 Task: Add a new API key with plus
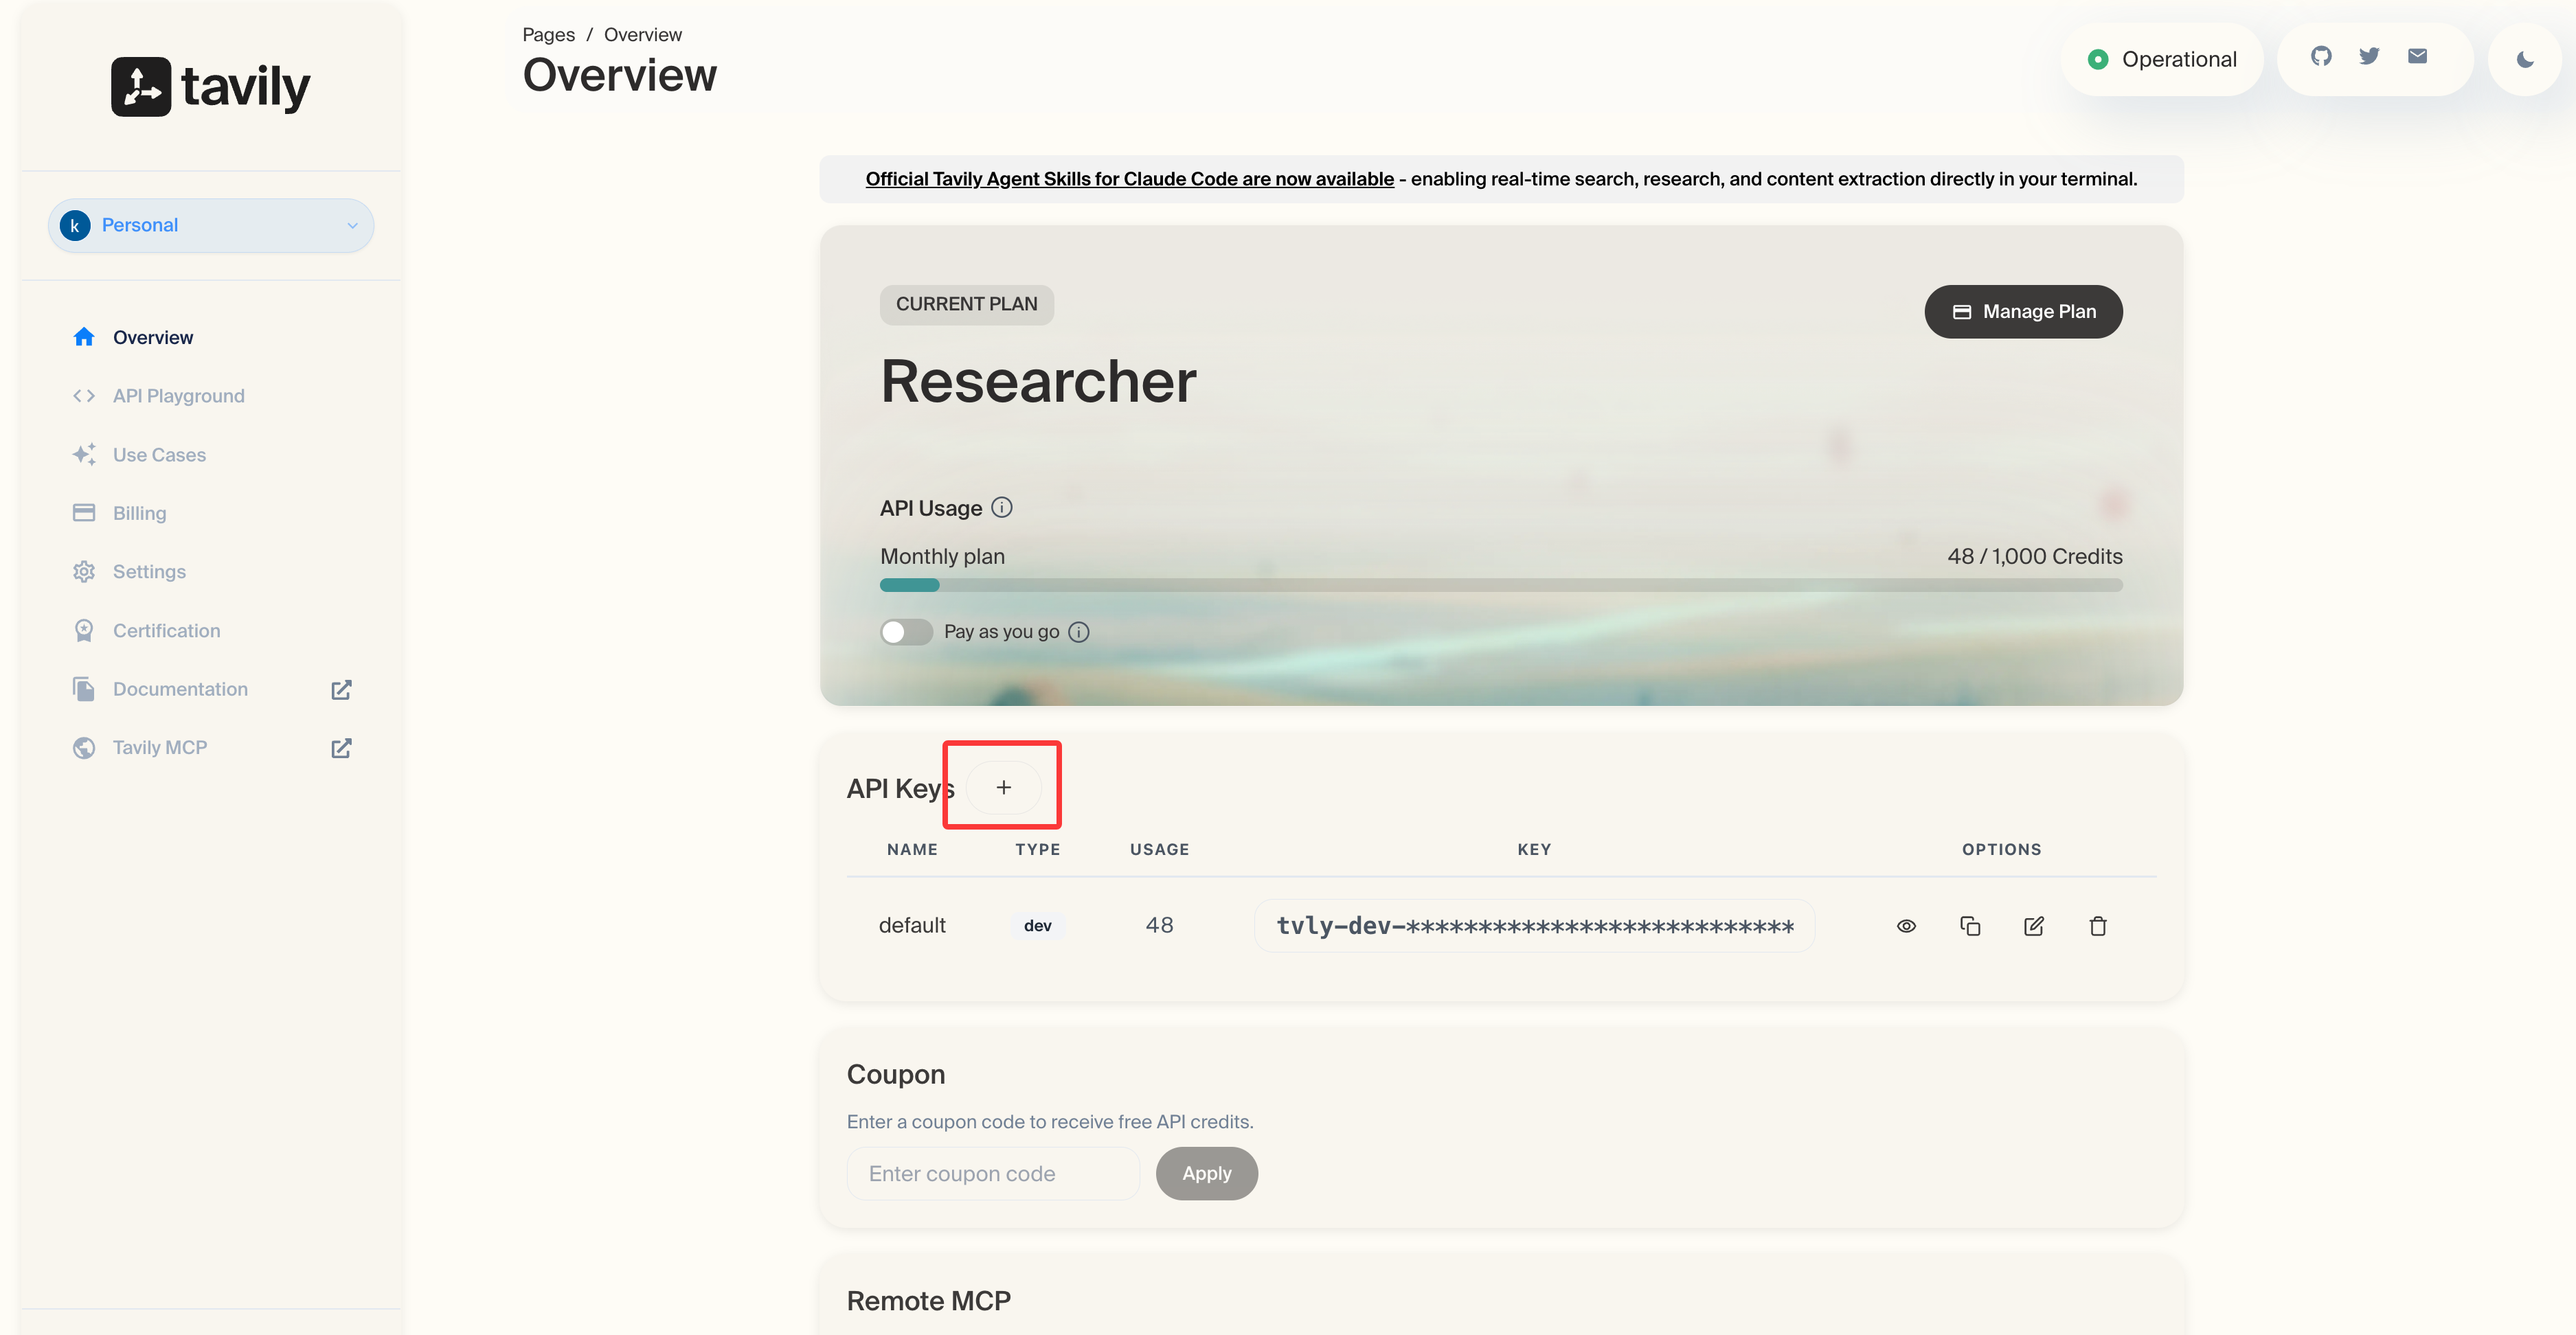point(1003,788)
